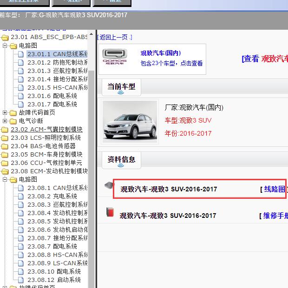This screenshot has width=288, height=288.
Task: Click page icon beside 23.08.12 启动系统
Action: pyautogui.click(x=21, y=280)
